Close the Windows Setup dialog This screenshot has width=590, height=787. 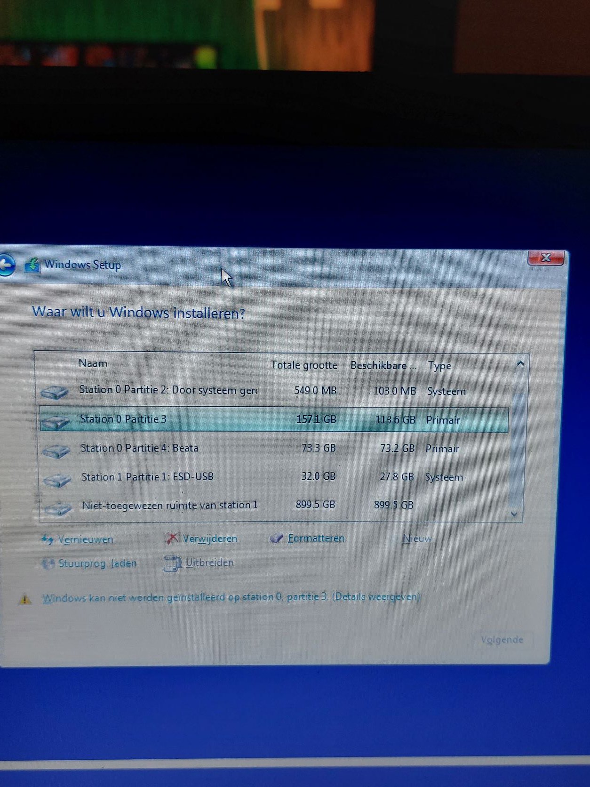click(545, 258)
